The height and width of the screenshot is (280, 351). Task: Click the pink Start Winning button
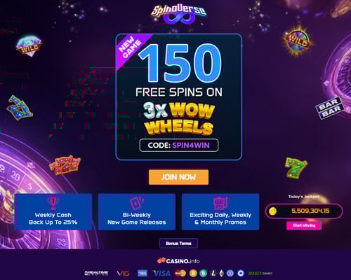tap(304, 225)
